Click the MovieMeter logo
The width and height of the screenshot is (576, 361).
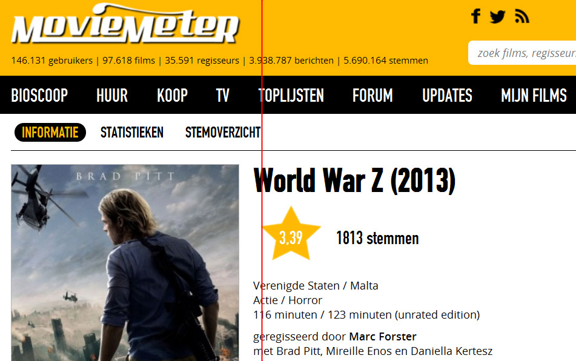(x=125, y=24)
